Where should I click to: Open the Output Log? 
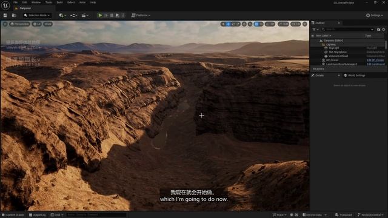(x=38, y=215)
